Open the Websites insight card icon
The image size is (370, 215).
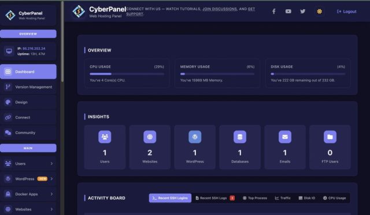click(150, 136)
